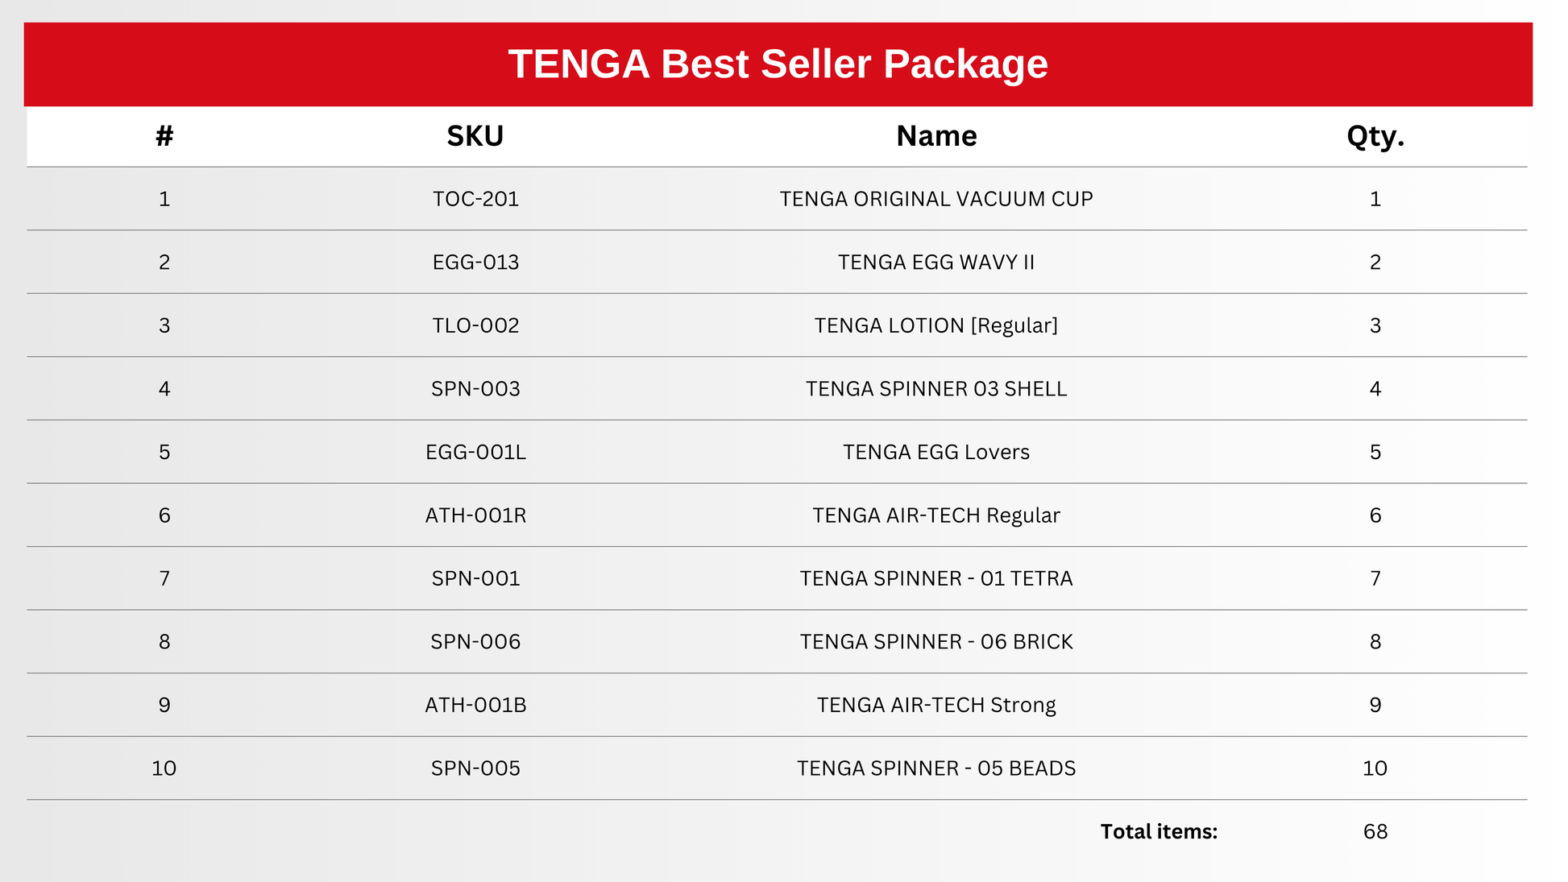Screen dimensions: 1568x882
Task: Click the SPN-006 SKU cell
Action: [x=475, y=642]
